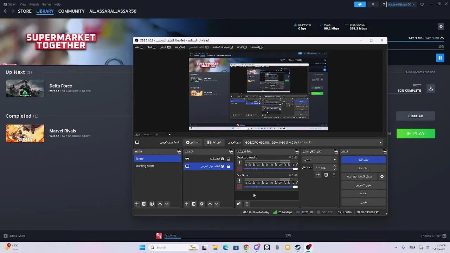450x253 pixels.
Task: Undock the OBS controls panel
Action: coord(384,152)
